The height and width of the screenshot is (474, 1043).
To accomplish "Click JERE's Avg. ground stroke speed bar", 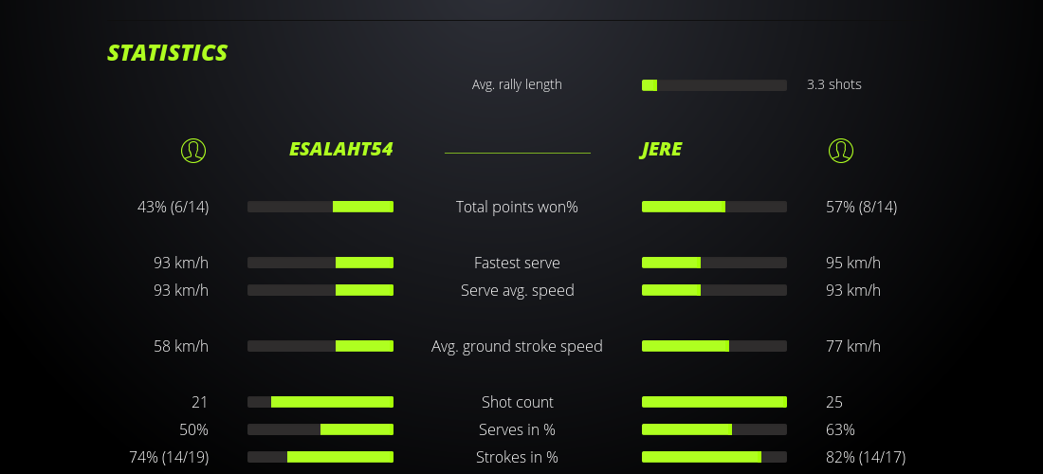I will click(x=714, y=346).
